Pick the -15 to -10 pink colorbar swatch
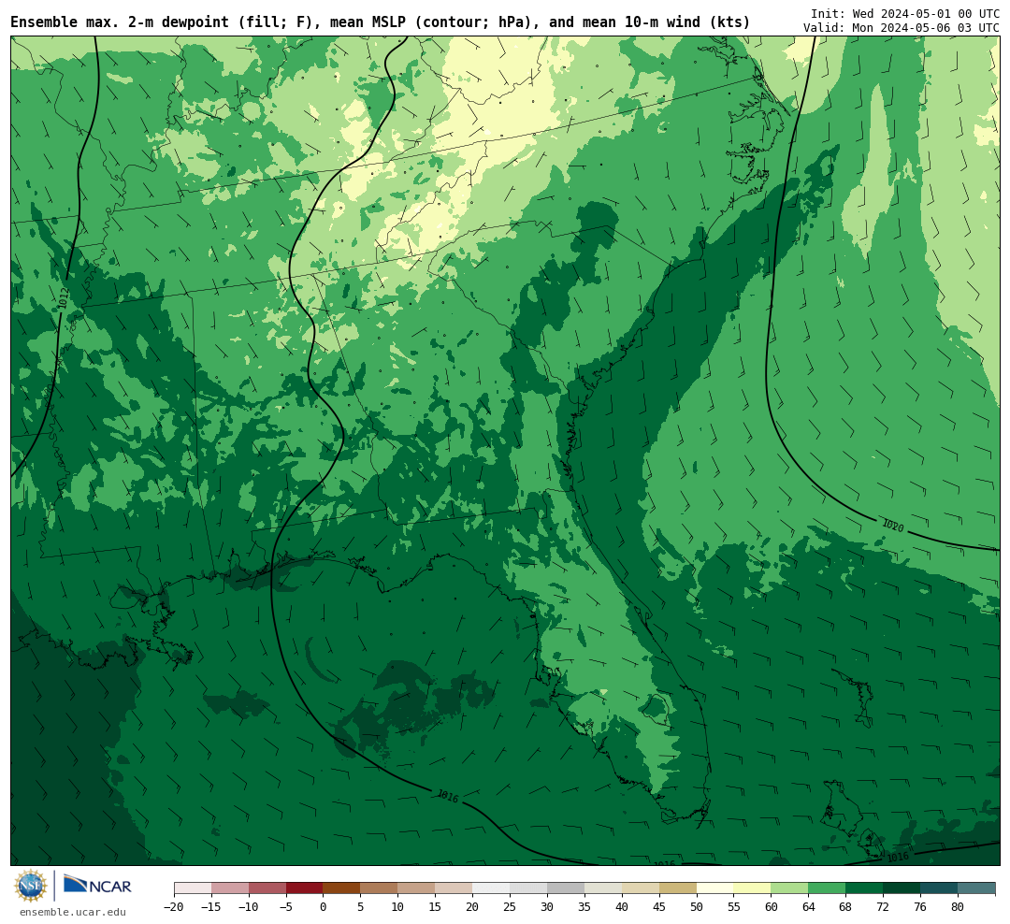This screenshot has width=1010, height=924. 230,888
